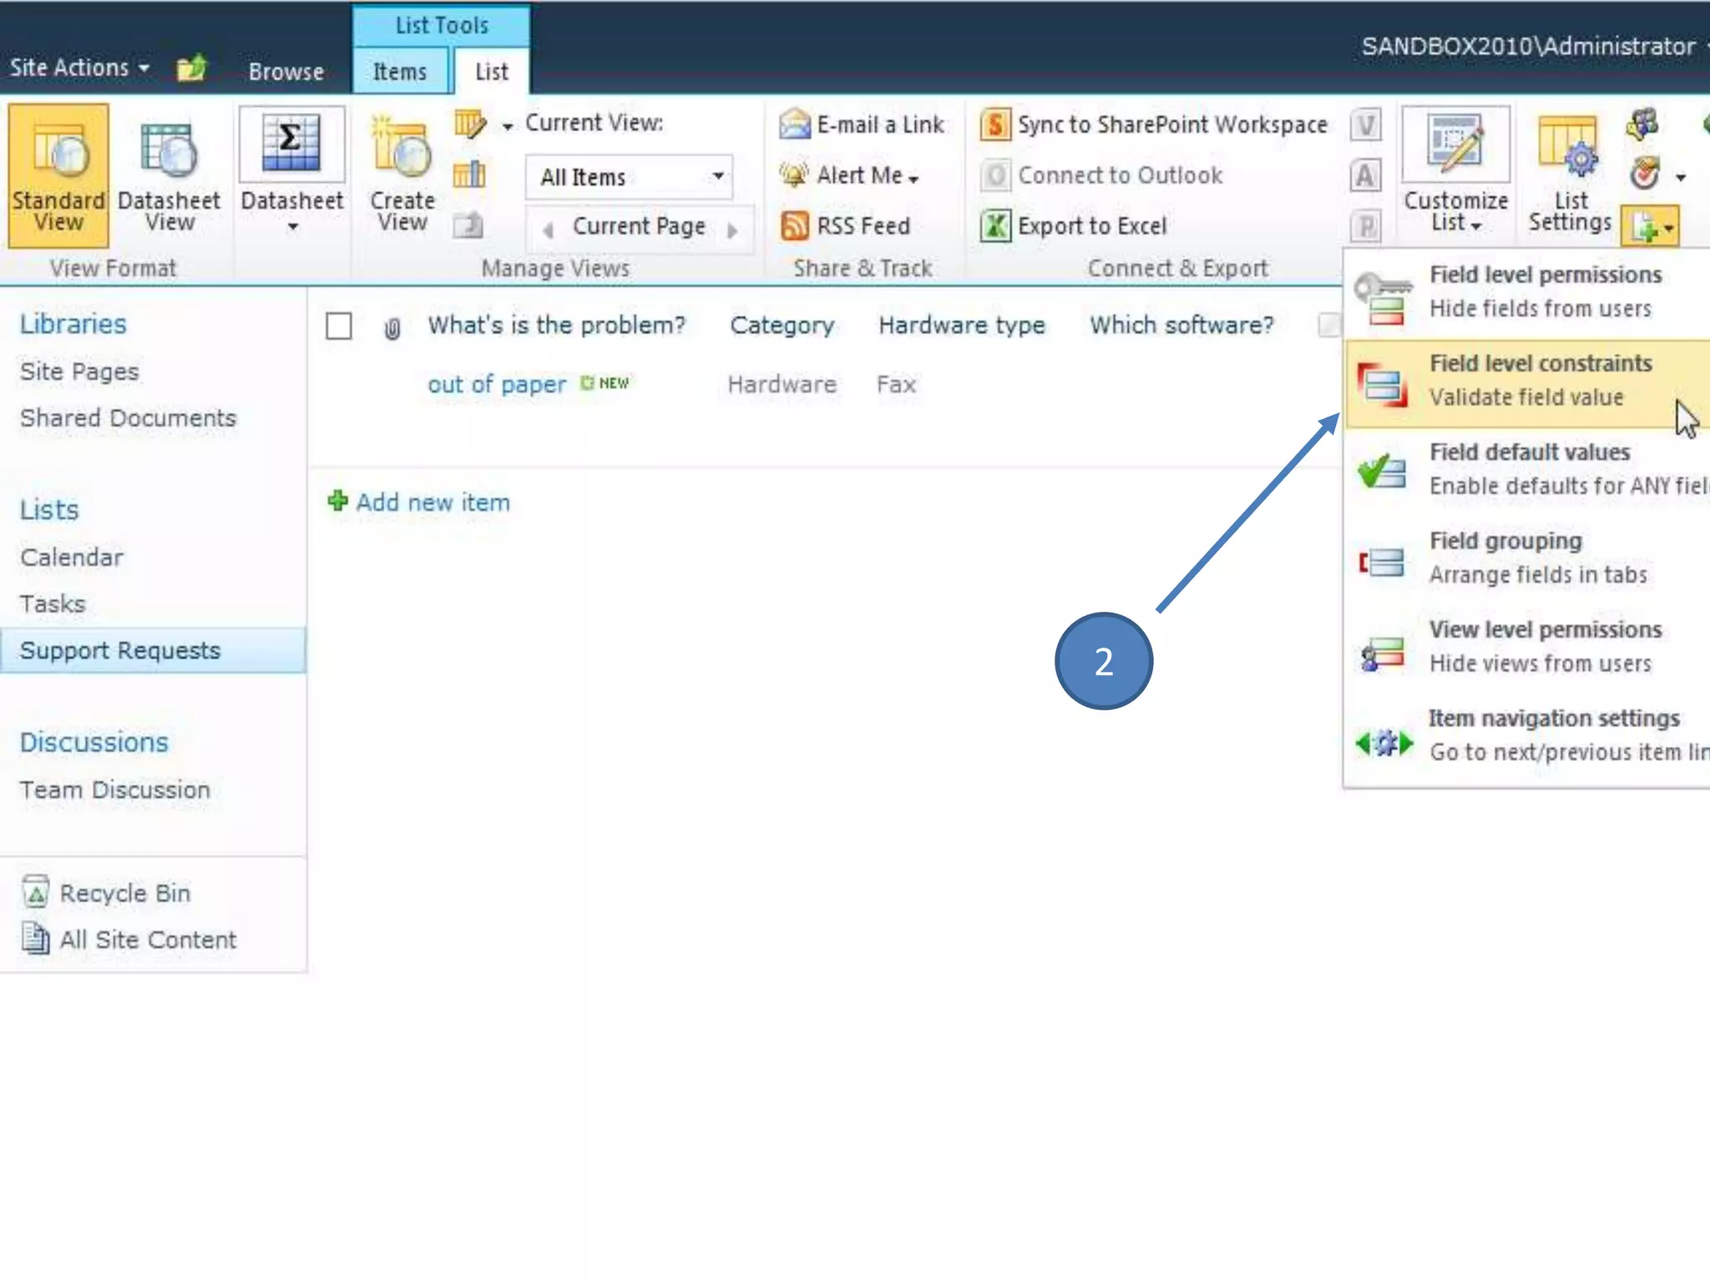
Task: Click the Open with Access icon
Action: (1366, 175)
